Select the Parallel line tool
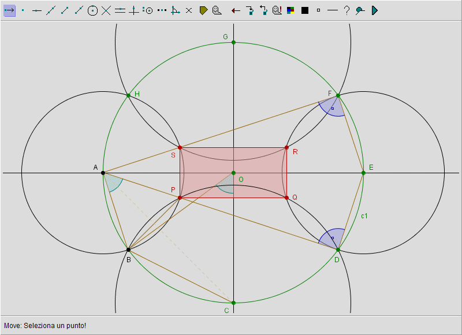 120,10
